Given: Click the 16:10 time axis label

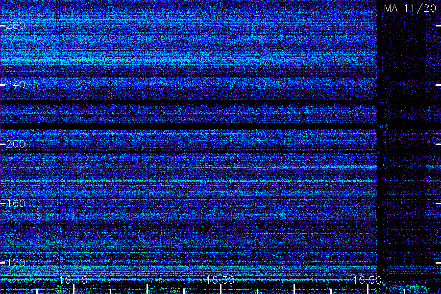Looking at the screenshot, I should click(73, 280).
